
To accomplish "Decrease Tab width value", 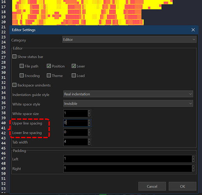I will coord(89,143).
